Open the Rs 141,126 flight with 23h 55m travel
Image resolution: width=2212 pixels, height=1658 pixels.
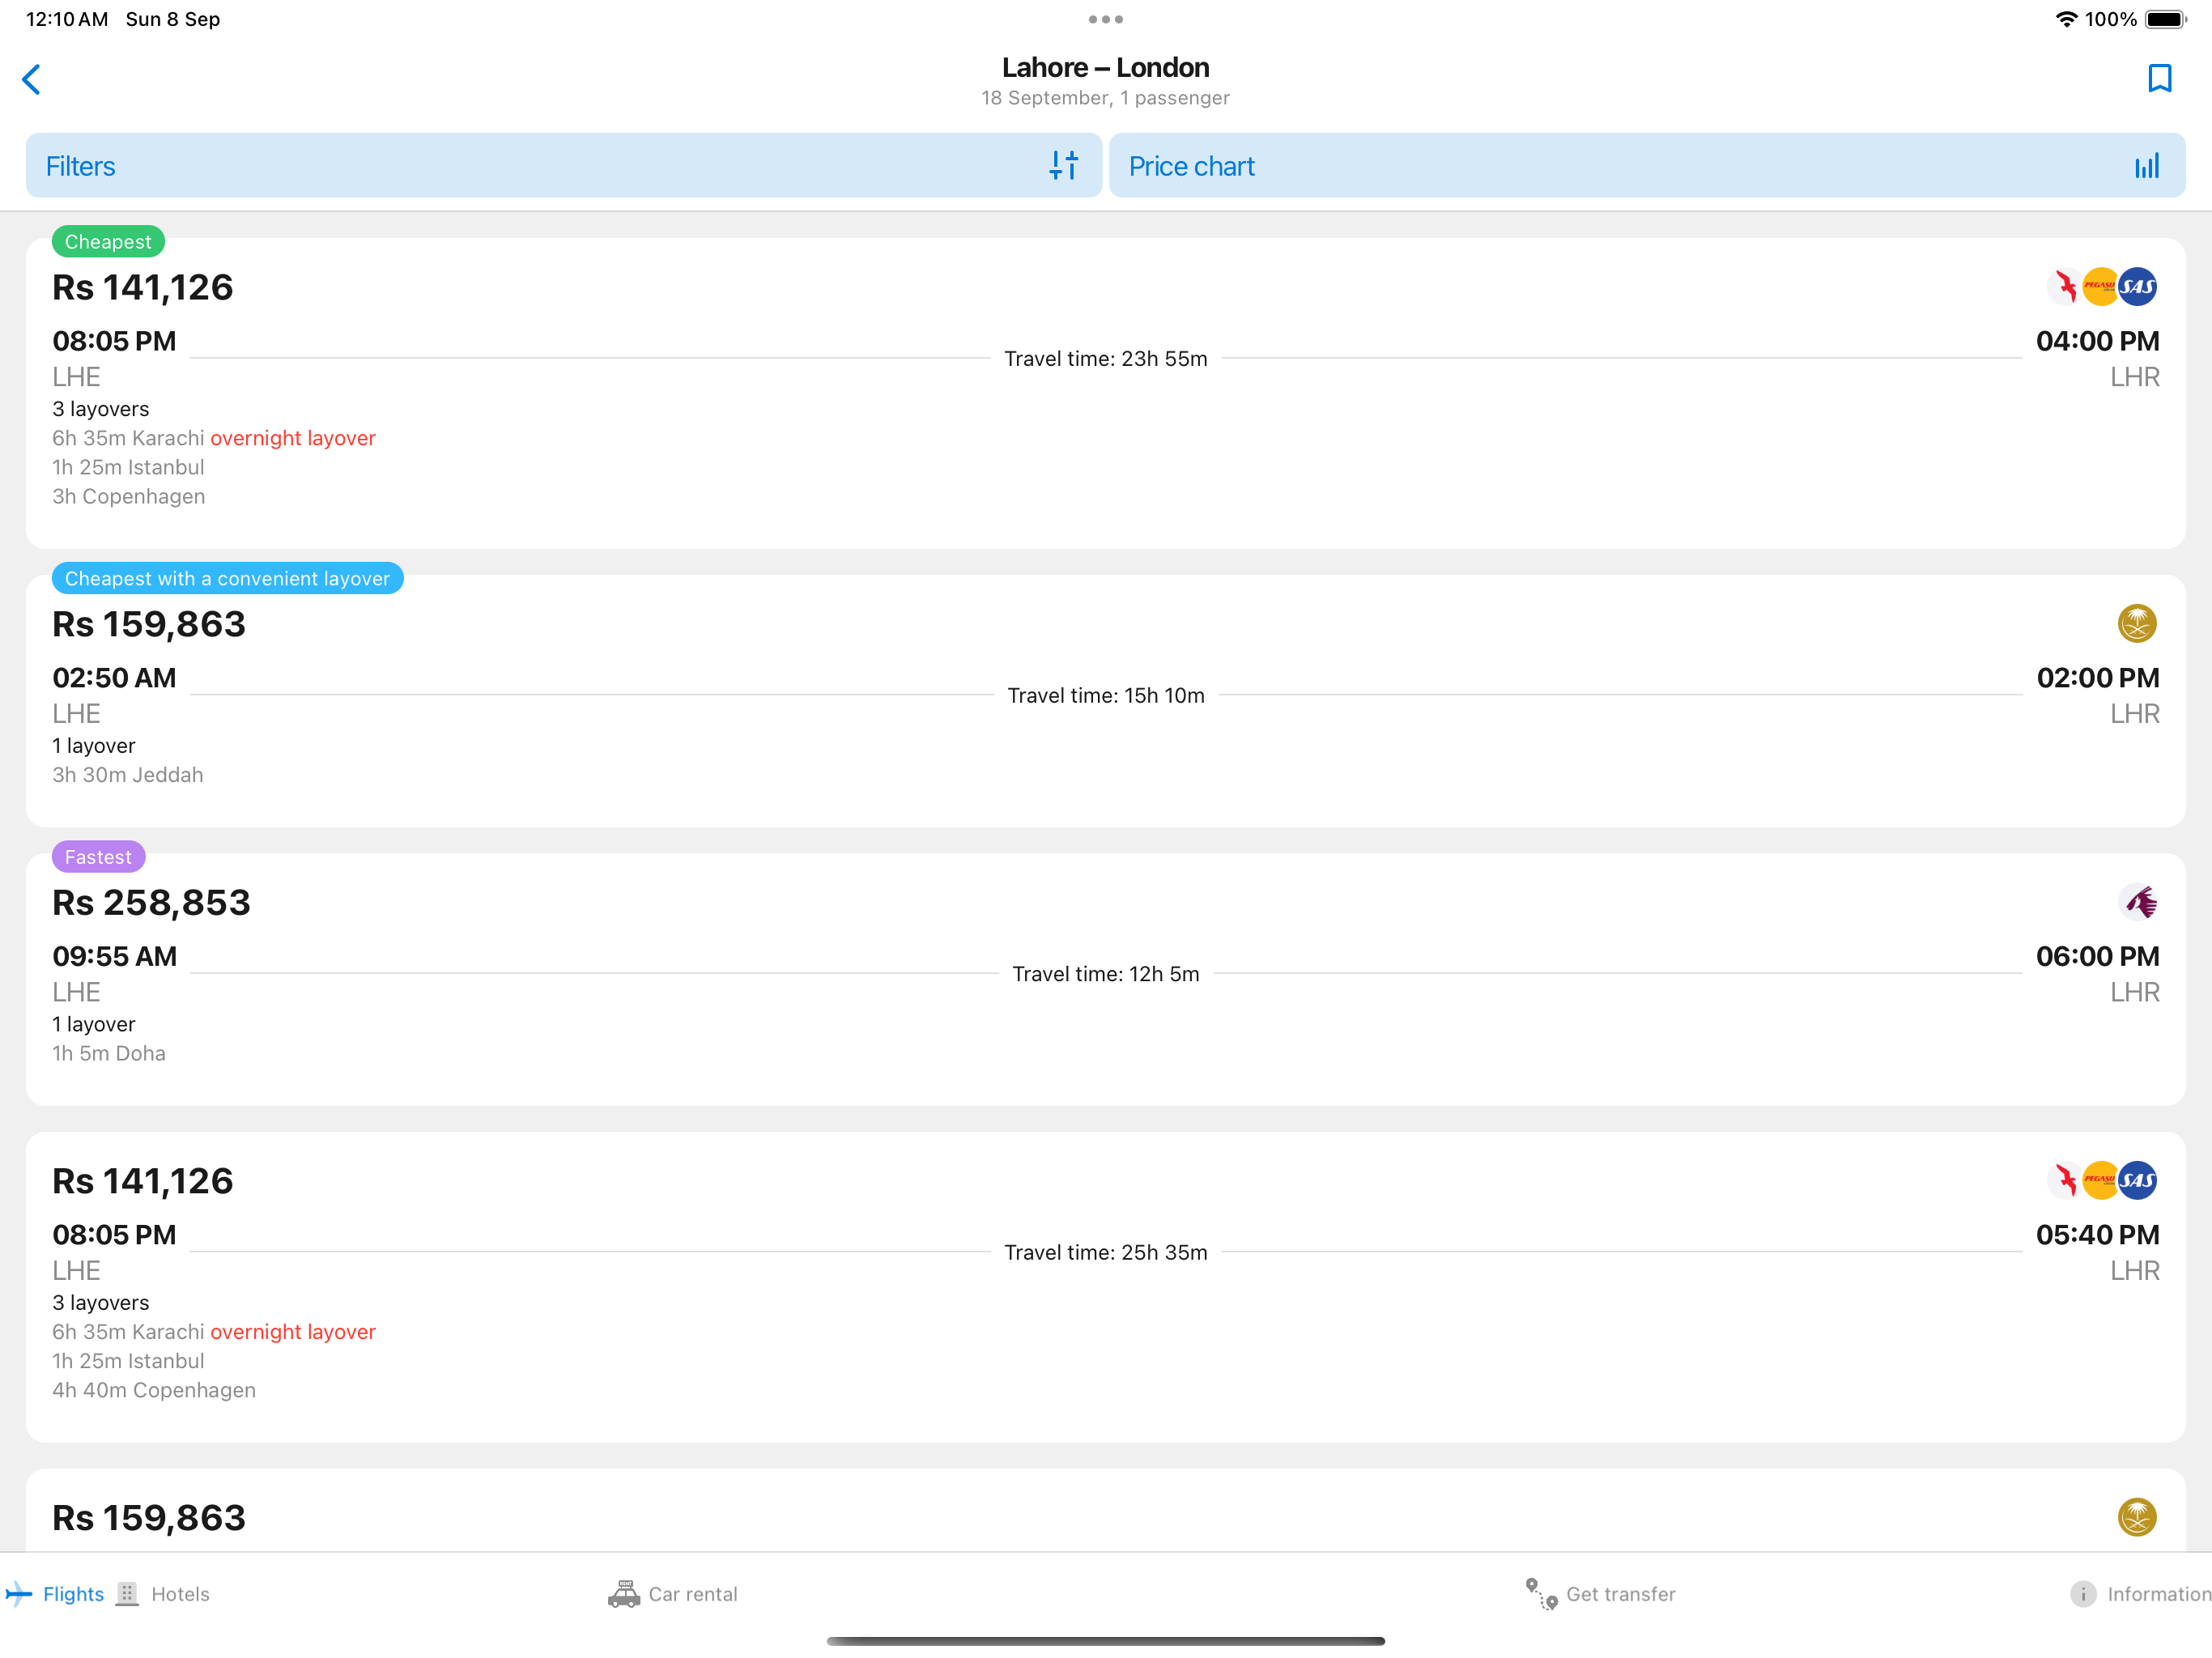tap(1106, 393)
